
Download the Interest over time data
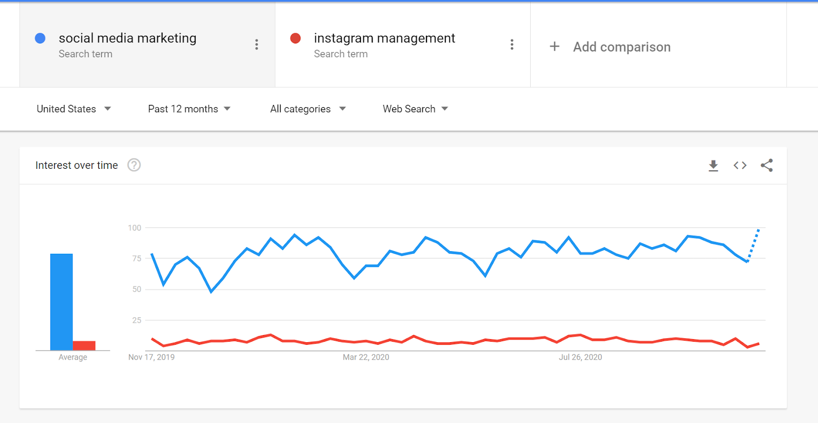click(713, 165)
